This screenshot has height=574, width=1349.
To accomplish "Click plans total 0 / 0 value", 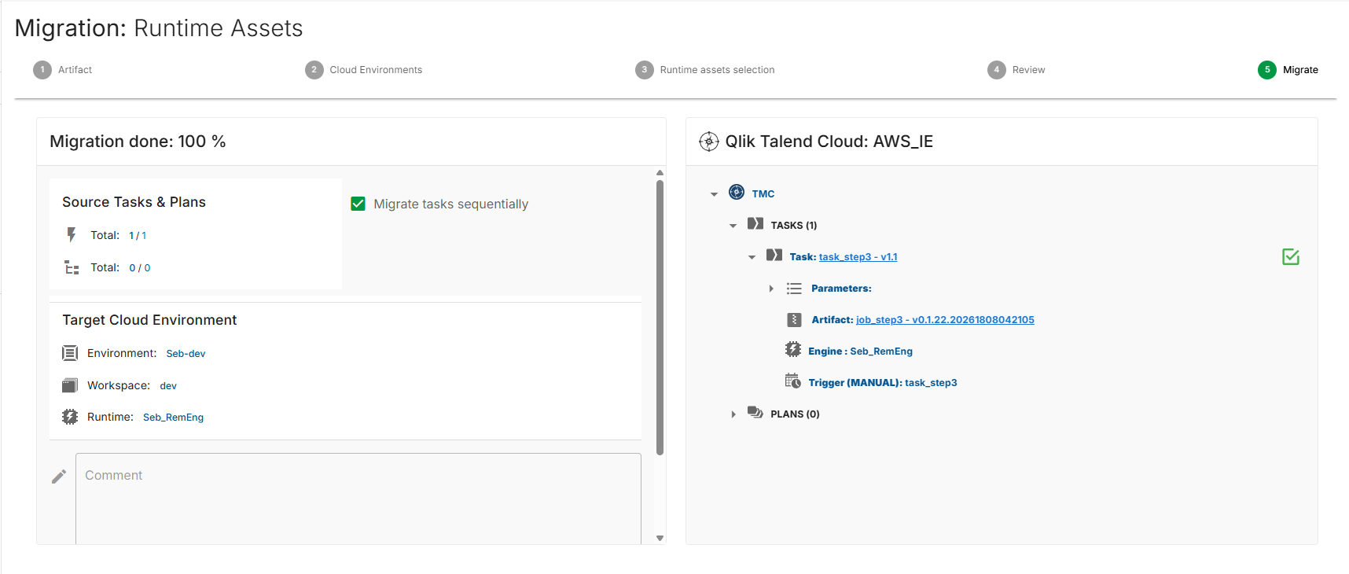I will (x=140, y=268).
